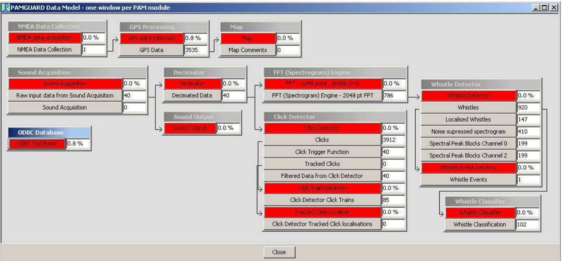Click the red Click Detector process

[322, 128]
